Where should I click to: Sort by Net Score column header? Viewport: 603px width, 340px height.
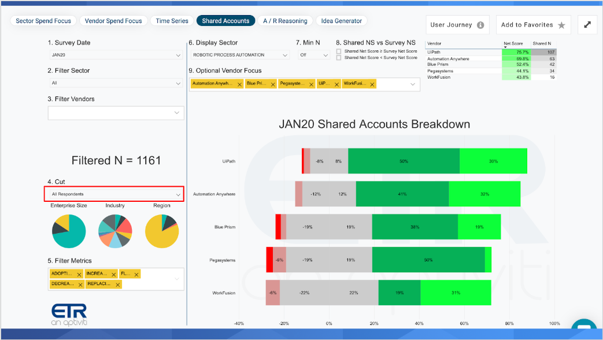(513, 43)
